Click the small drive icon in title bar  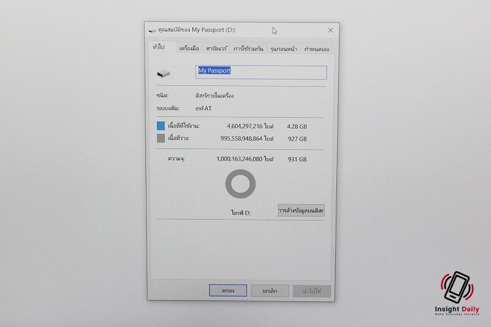[x=152, y=30]
